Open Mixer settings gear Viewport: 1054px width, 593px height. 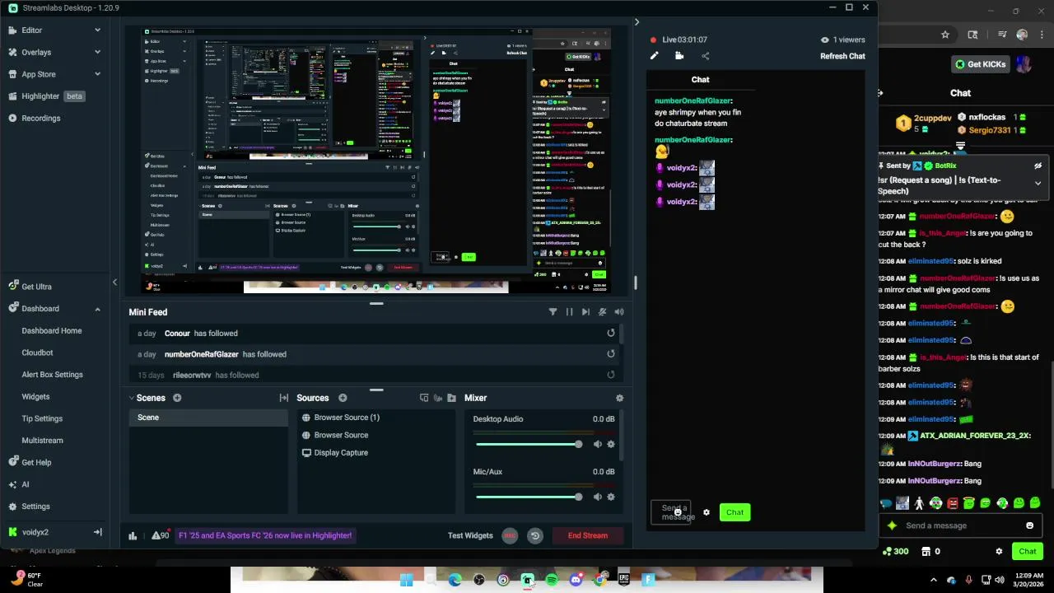619,398
